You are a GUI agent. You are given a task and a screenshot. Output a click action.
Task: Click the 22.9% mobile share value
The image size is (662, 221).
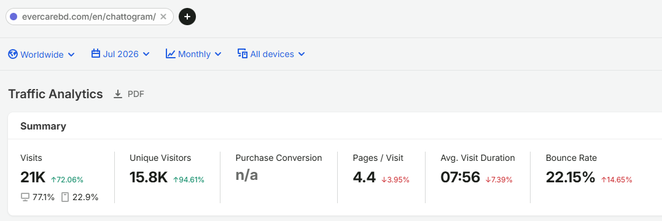click(85, 197)
